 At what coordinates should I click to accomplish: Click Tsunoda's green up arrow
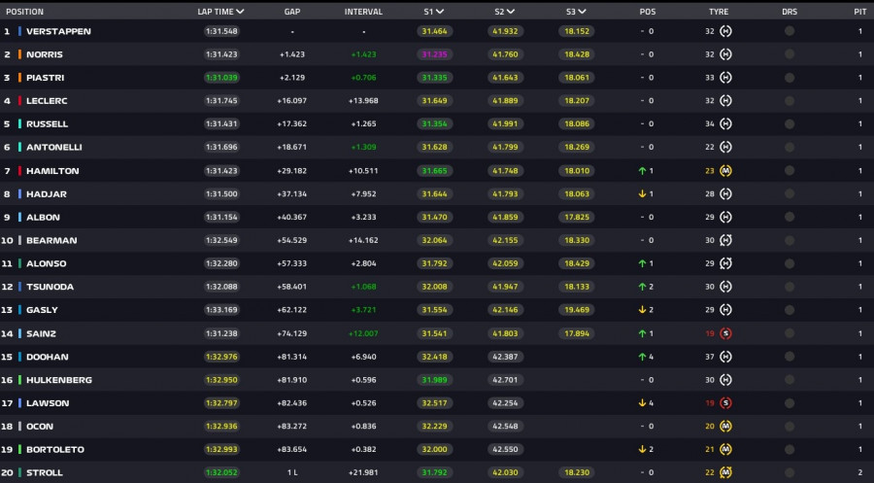642,287
